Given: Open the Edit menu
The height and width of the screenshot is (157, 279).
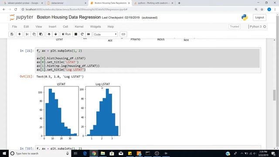Looking at the screenshot, I should tap(26, 27).
